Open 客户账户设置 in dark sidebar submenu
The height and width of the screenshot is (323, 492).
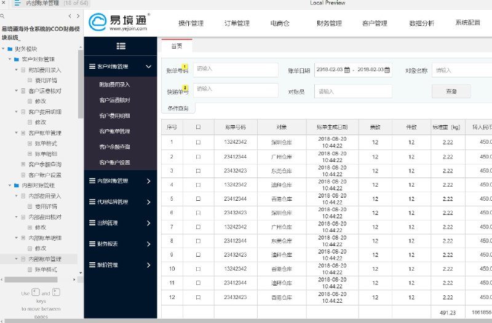point(114,162)
